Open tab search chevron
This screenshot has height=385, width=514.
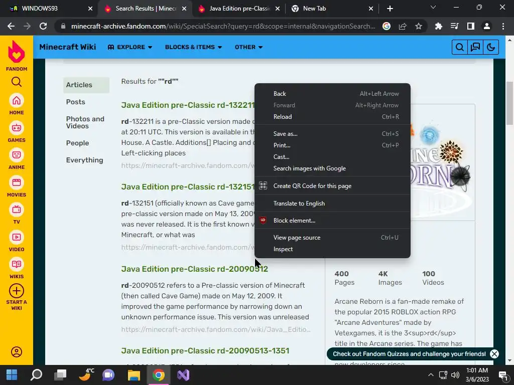click(x=433, y=7)
